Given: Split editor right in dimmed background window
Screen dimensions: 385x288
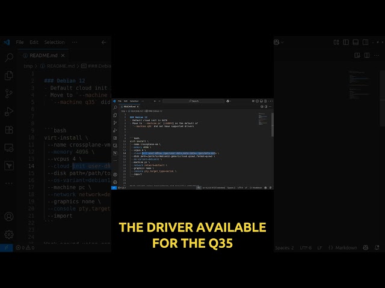Looking at the screenshot, I should 367,55.
